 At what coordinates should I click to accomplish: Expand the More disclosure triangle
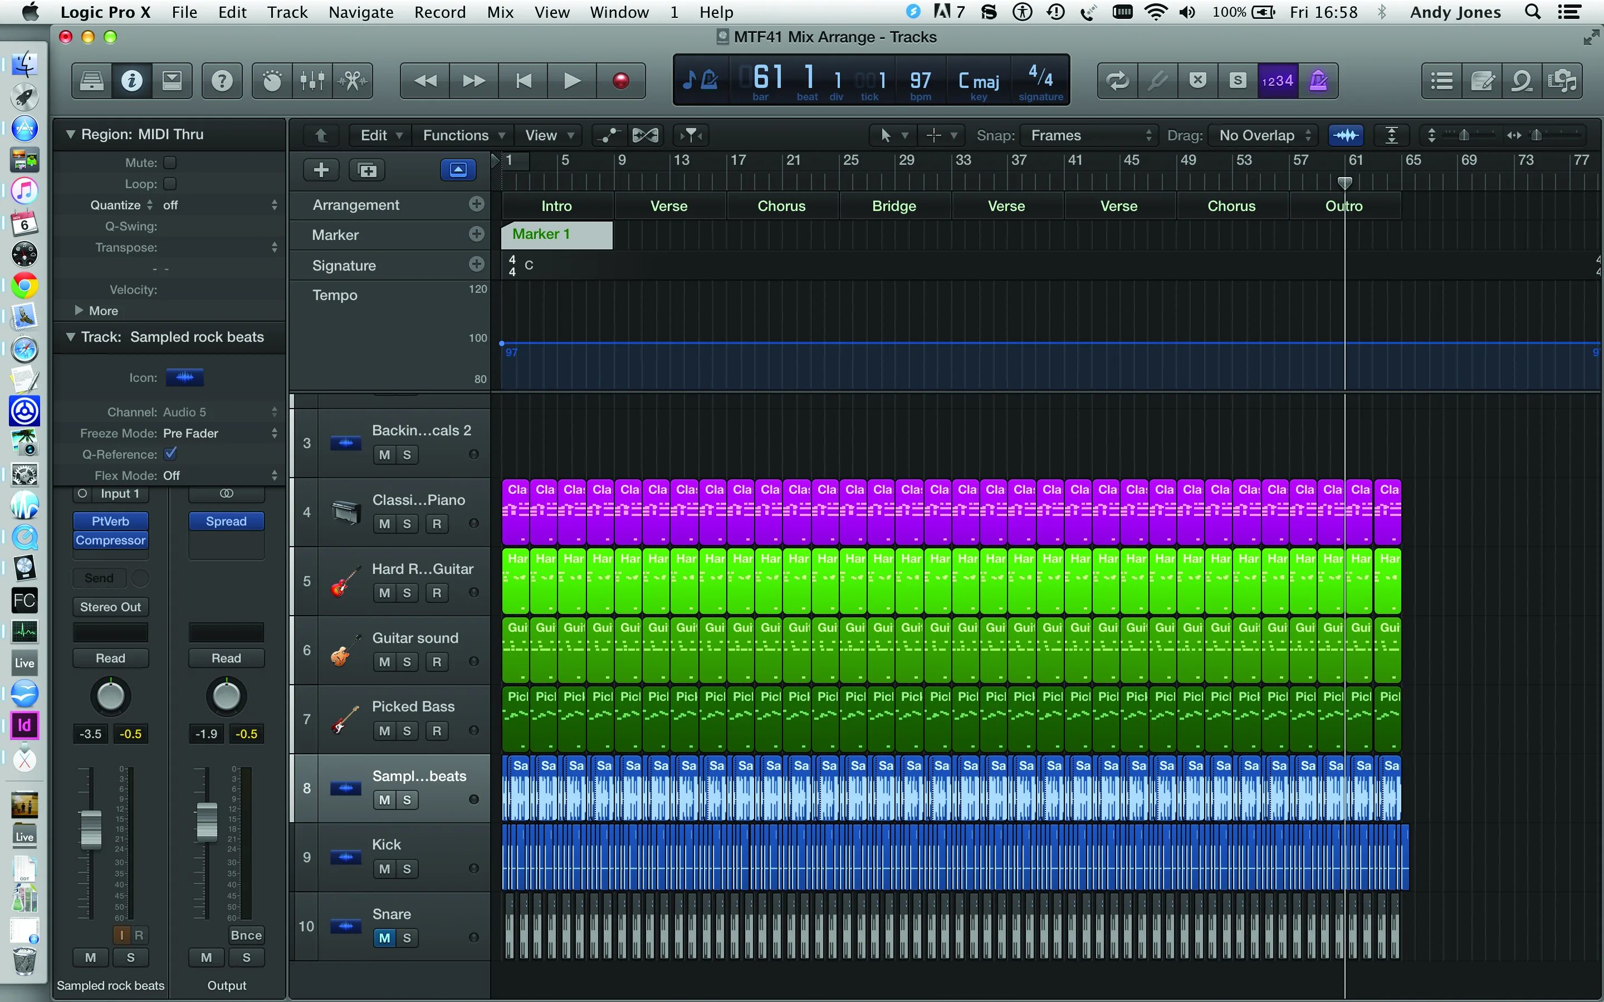click(79, 310)
